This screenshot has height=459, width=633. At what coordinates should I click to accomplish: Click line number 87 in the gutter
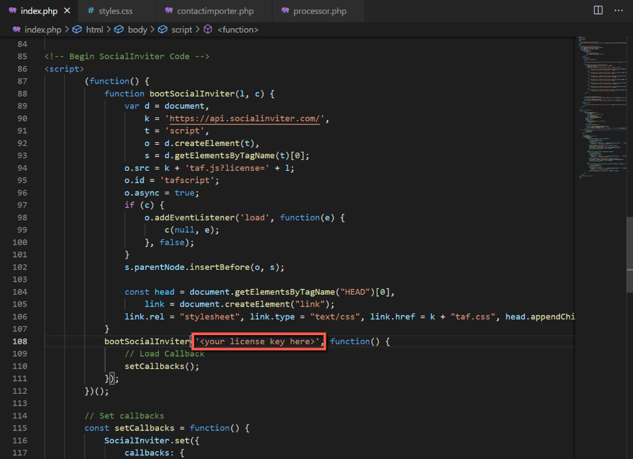(22, 81)
